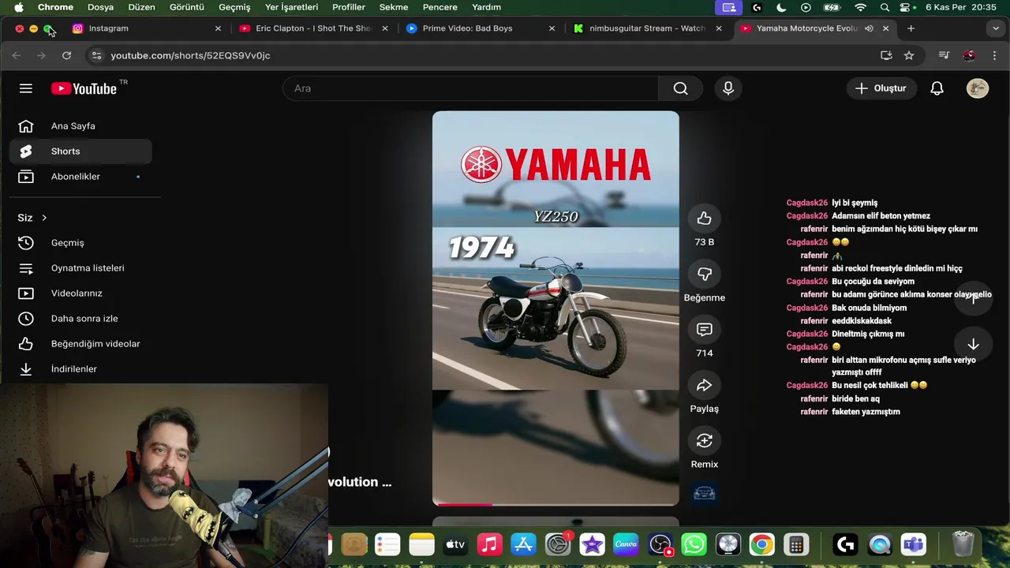The height and width of the screenshot is (568, 1010).
Task: Open WhatsApp from the Dock
Action: pyautogui.click(x=694, y=544)
